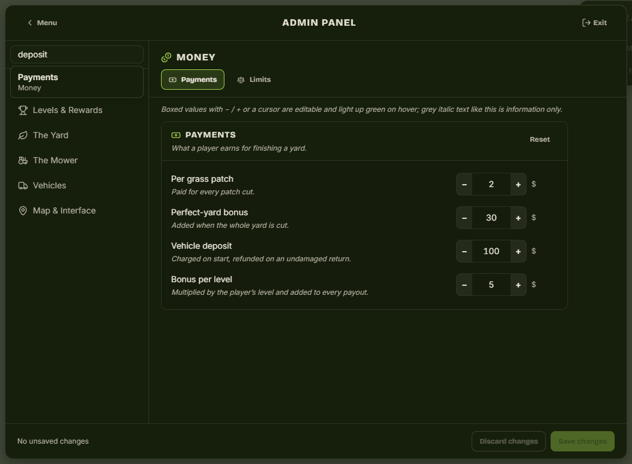The image size is (632, 464).
Task: Open The Yard section
Action: pos(77,135)
